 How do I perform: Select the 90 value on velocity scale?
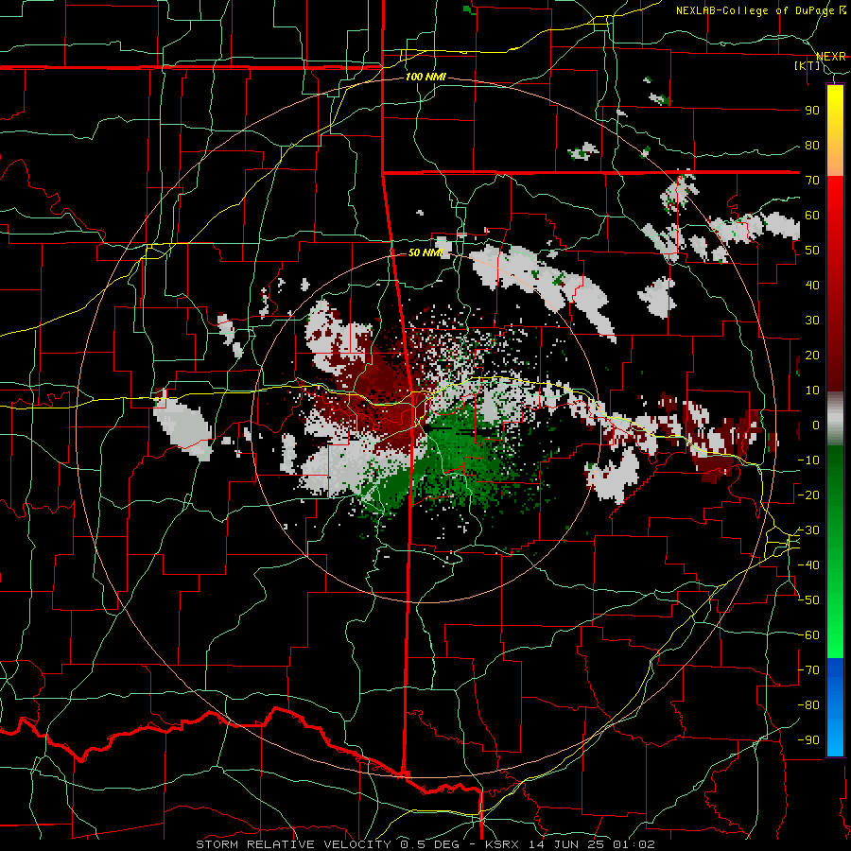812,111
